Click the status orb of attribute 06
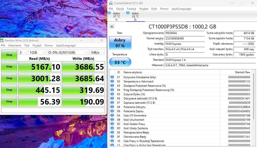 pyautogui.click(x=112, y=98)
